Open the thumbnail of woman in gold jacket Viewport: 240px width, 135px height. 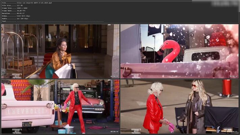pyautogui.click(x=60, y=51)
